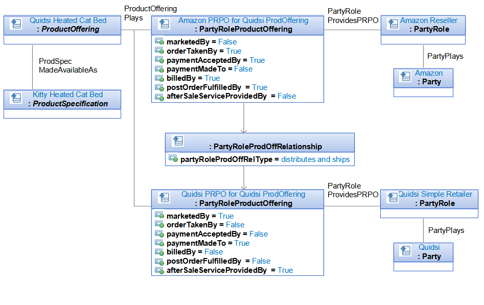Click the attribute icon beside 'paymentAcceptedBy = False'

pos(159,233)
